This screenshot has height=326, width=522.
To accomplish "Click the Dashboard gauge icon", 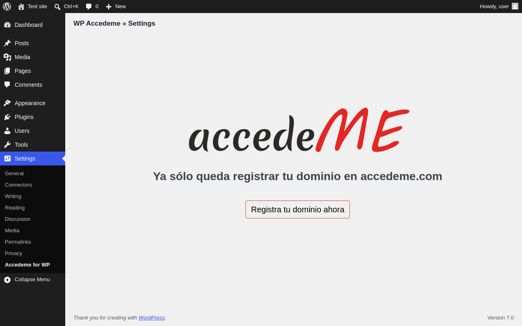I will pyautogui.click(x=7, y=25).
